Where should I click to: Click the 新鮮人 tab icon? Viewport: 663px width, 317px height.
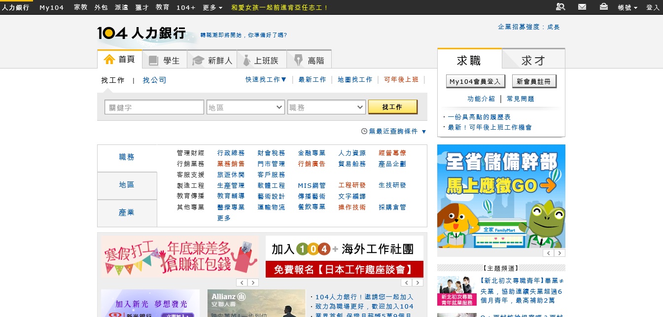pyautogui.click(x=199, y=59)
